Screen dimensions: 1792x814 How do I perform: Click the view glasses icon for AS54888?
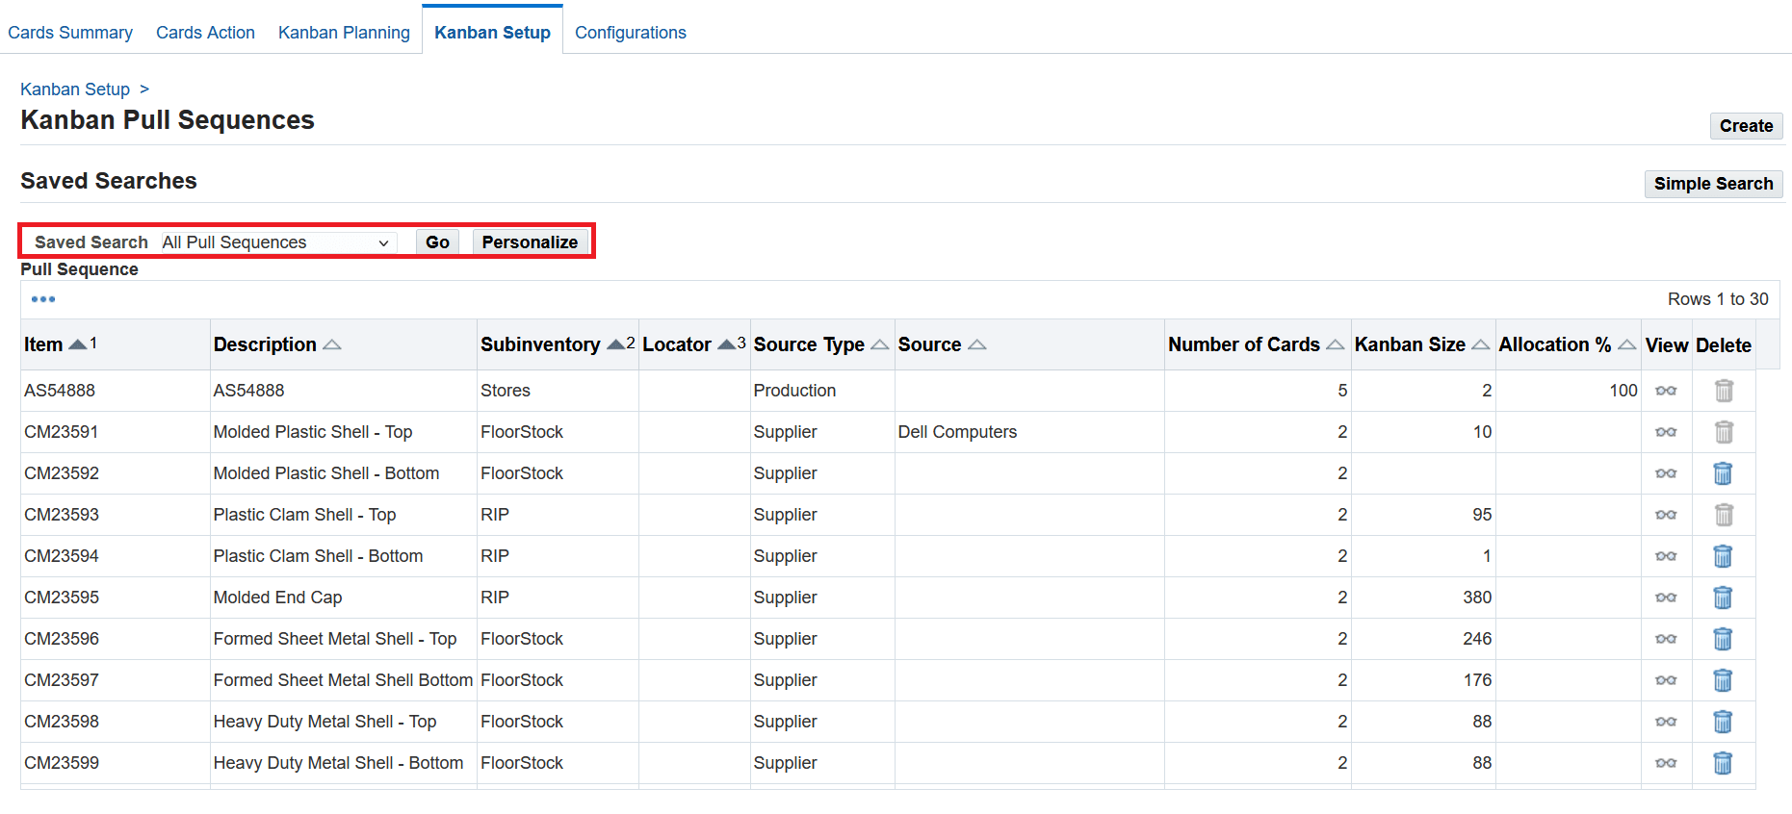click(x=1666, y=391)
